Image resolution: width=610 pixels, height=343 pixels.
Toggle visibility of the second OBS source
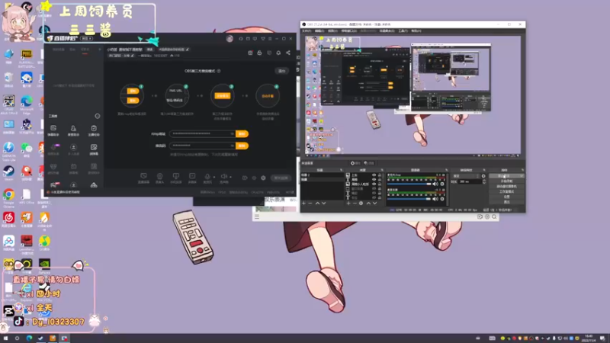point(374,180)
